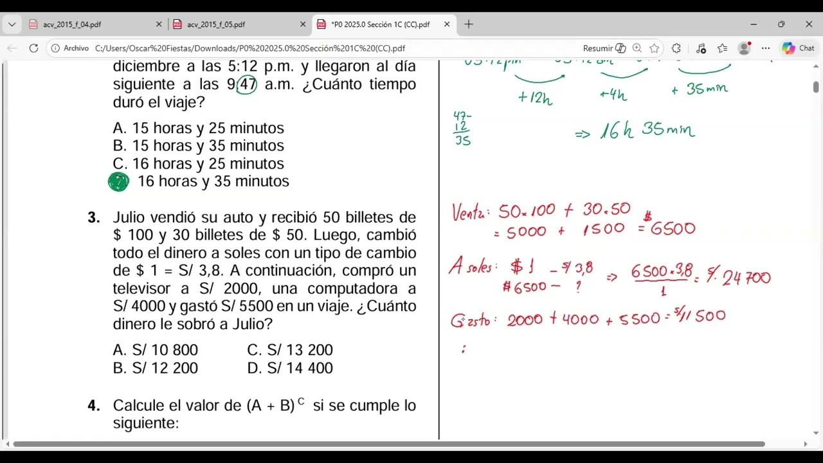Click the vertical scrollbar thumb
Viewport: 823px width, 463px height.
816,86
